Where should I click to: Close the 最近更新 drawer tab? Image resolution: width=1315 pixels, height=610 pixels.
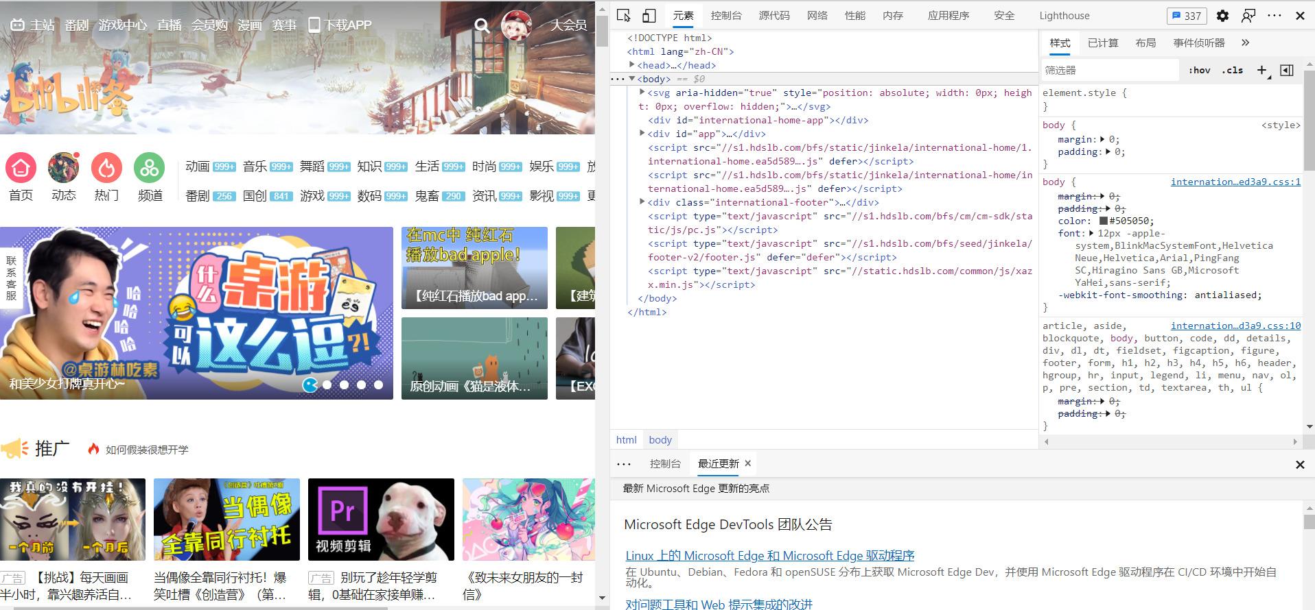[x=748, y=463]
